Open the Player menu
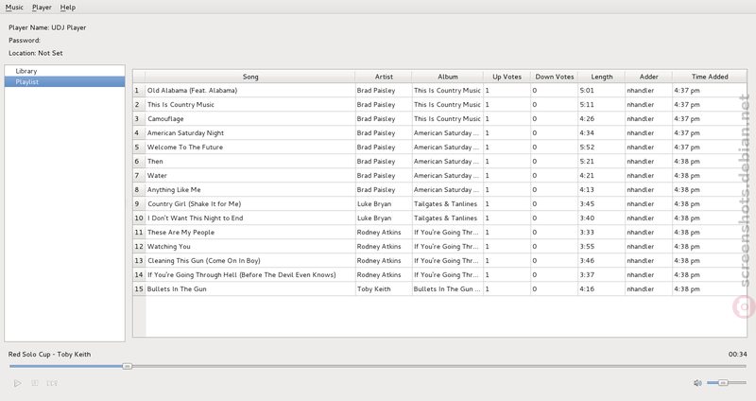The image size is (756, 401). click(x=42, y=8)
